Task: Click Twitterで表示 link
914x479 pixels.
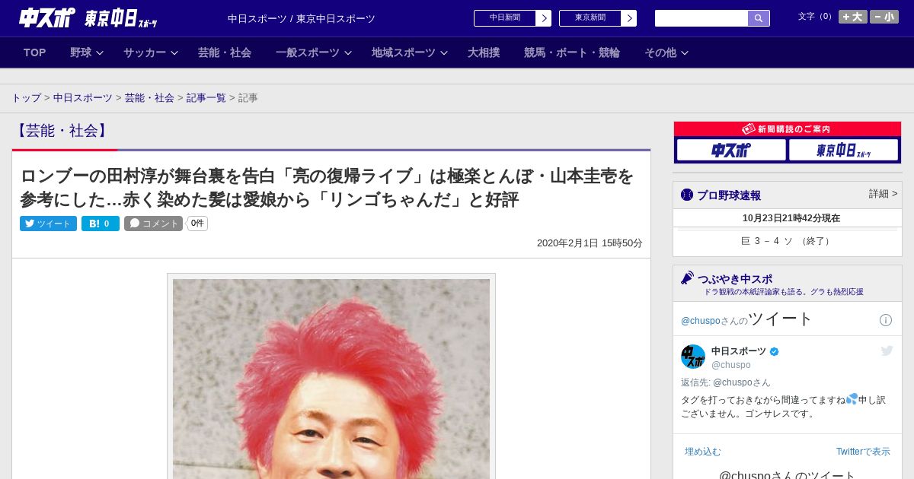Action: tap(863, 452)
